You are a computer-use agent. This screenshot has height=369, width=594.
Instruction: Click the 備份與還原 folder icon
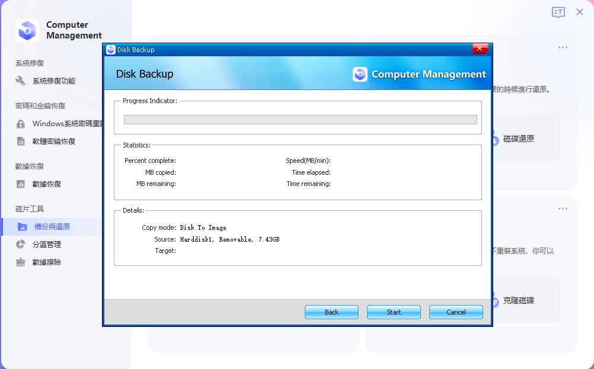tap(23, 227)
